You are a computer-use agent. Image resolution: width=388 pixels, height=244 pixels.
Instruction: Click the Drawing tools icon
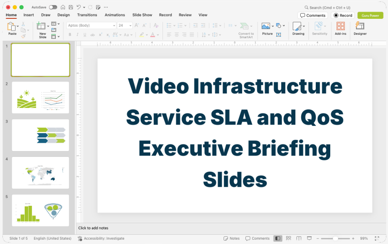click(297, 26)
